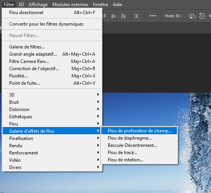Open the Affichage menu
Screen dimensions: 211x193
[x=38, y=5]
